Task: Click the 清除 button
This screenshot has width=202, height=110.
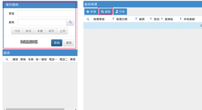Action: [x=69, y=43]
